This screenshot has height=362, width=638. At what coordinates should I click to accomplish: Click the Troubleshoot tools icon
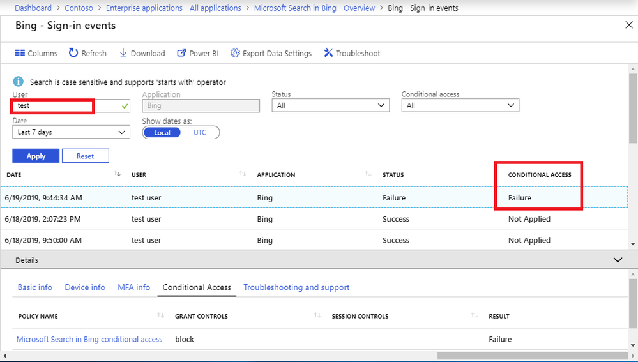328,53
